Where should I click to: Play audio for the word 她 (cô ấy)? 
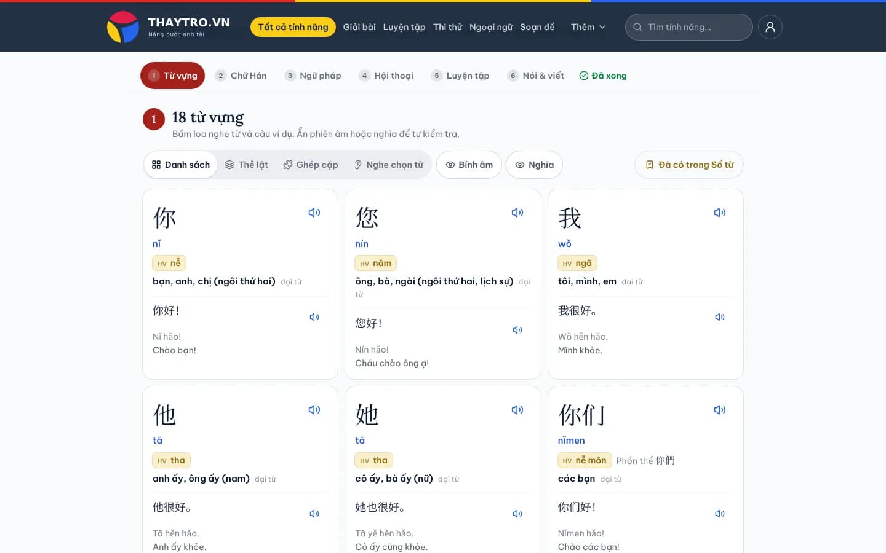[517, 410]
